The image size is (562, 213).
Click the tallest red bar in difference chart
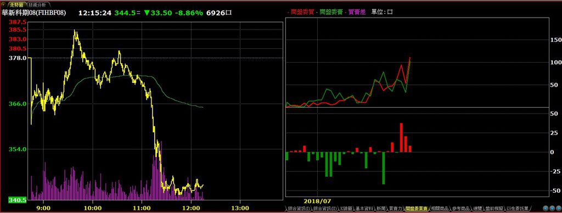click(x=401, y=138)
